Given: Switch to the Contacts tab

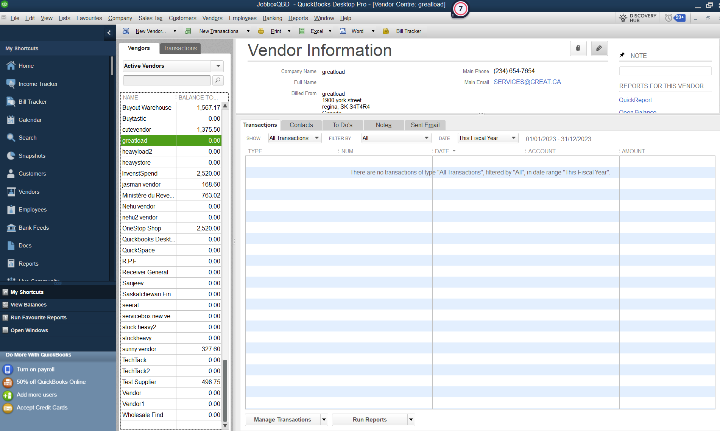Looking at the screenshot, I should click(x=301, y=125).
